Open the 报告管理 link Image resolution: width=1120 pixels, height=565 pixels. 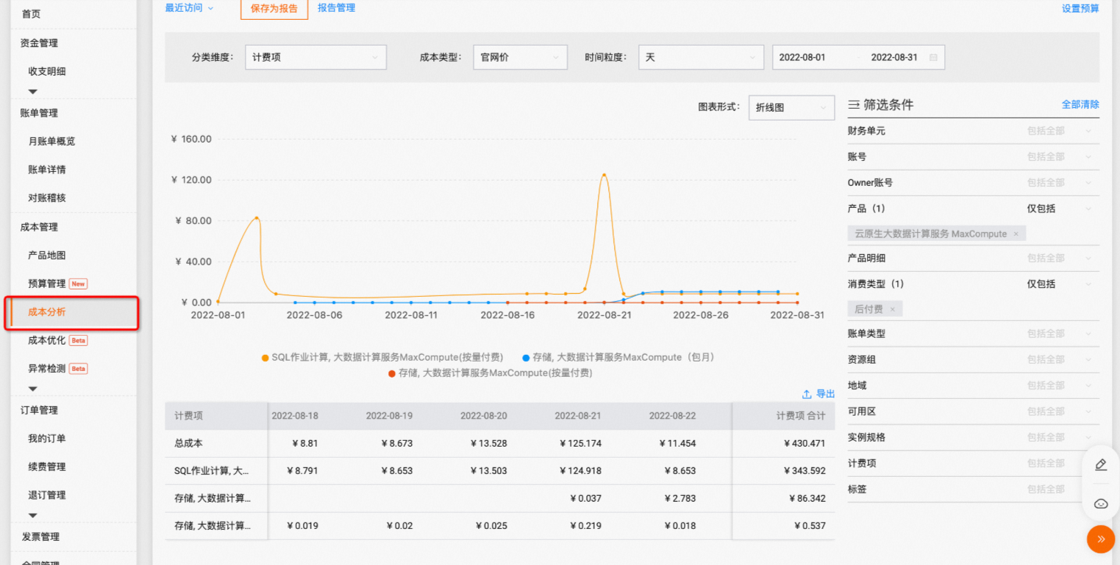pyautogui.click(x=337, y=8)
